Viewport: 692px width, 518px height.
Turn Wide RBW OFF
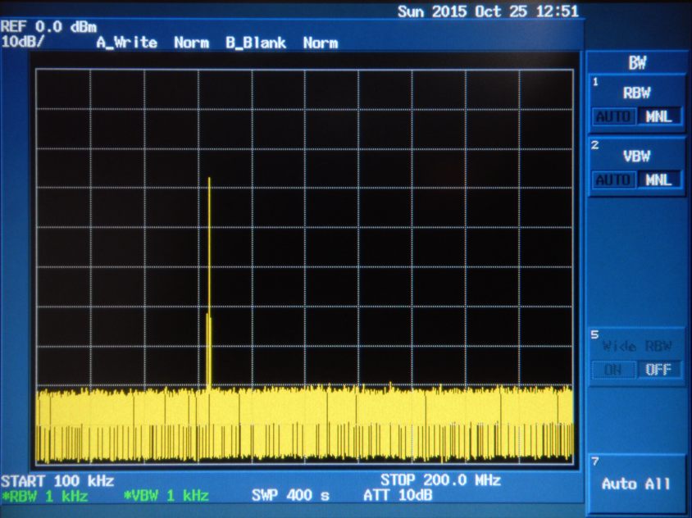coord(659,370)
